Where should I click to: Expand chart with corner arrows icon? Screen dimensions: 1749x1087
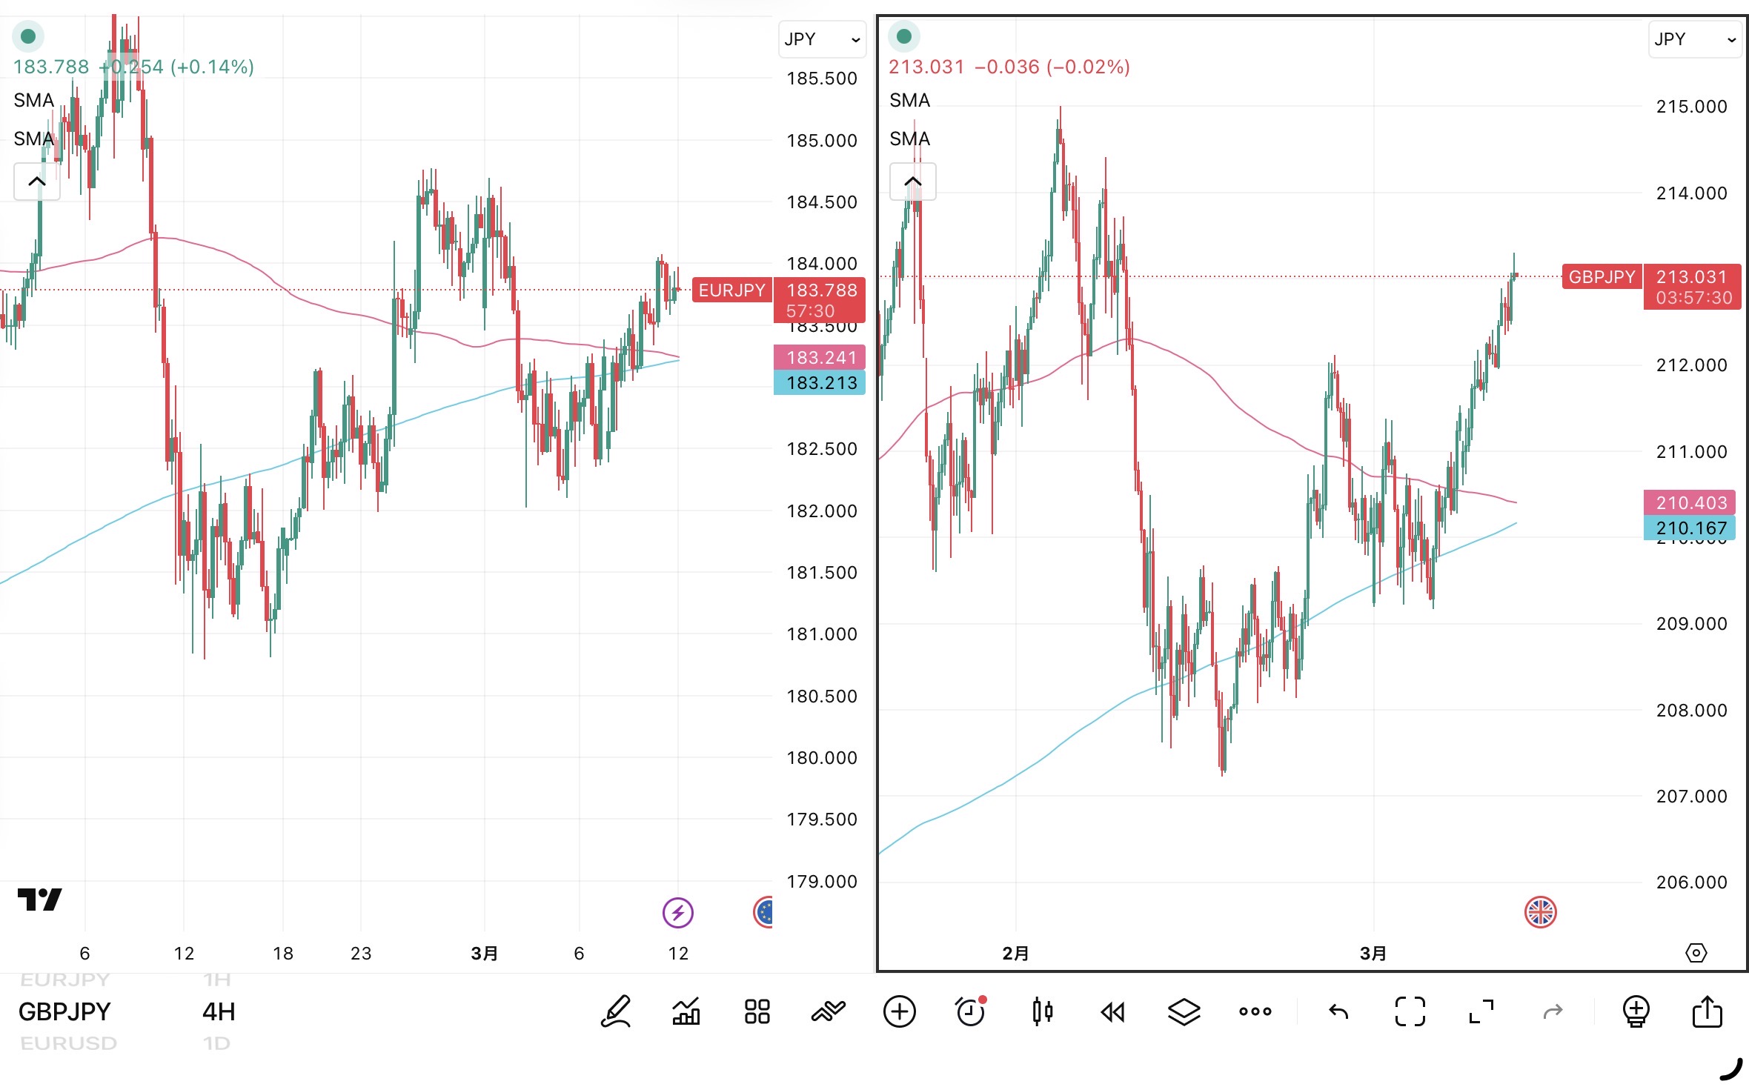1481,1011
